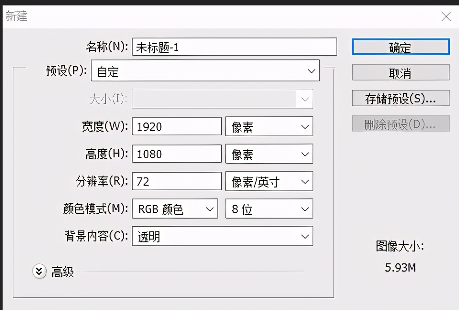
Task: Click the double-chevron icon beside 高级
Action: (40, 271)
